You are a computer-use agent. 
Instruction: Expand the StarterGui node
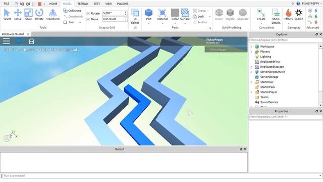pyautogui.click(x=251, y=82)
